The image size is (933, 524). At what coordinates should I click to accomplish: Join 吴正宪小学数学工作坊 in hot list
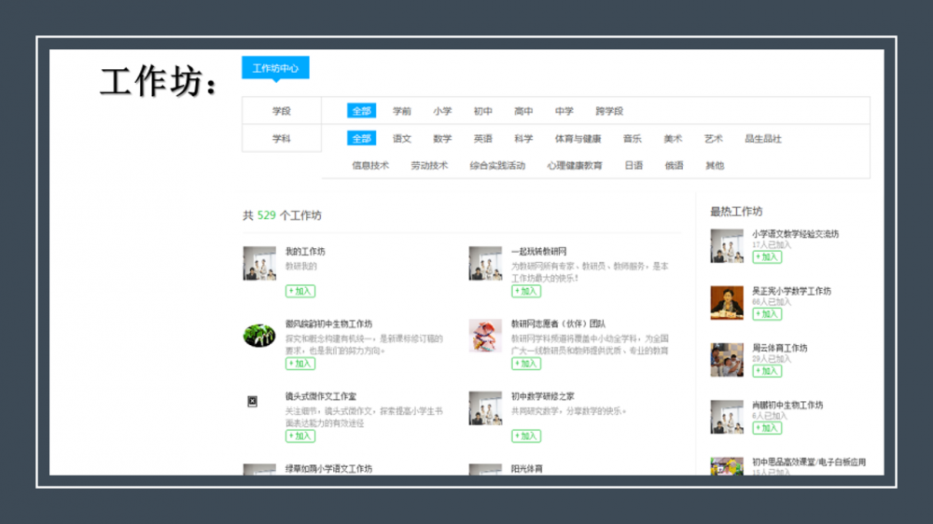click(x=767, y=314)
